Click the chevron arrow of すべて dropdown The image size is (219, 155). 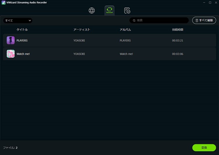point(30,21)
